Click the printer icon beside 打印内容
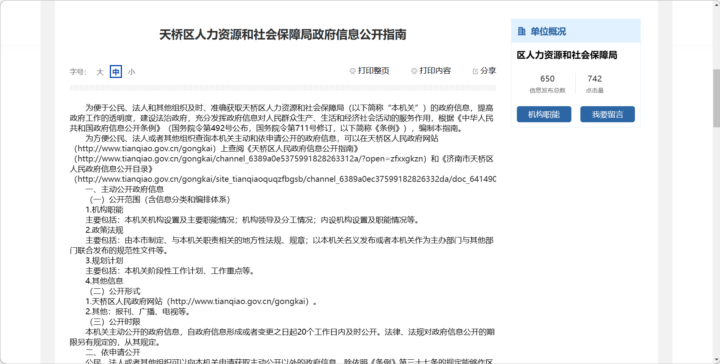Image resolution: width=720 pixels, height=364 pixels. (414, 71)
